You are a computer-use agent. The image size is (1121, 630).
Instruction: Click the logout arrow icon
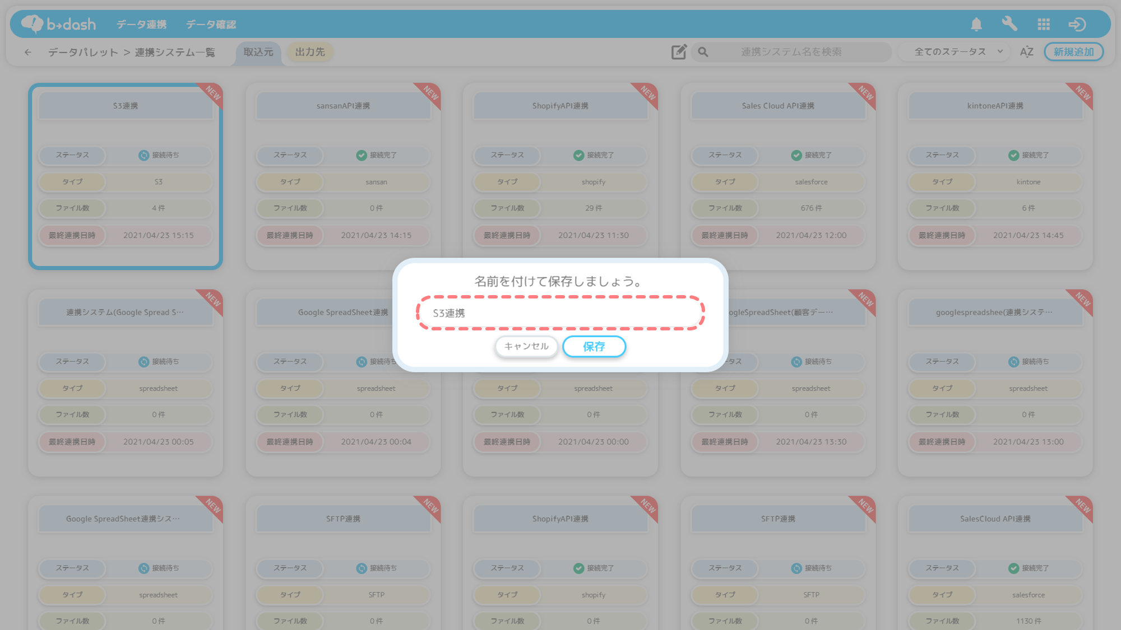click(x=1077, y=24)
